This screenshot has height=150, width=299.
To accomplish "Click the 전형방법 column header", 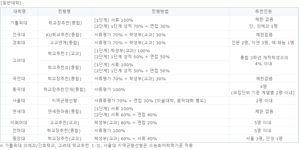I will [x=160, y=11].
